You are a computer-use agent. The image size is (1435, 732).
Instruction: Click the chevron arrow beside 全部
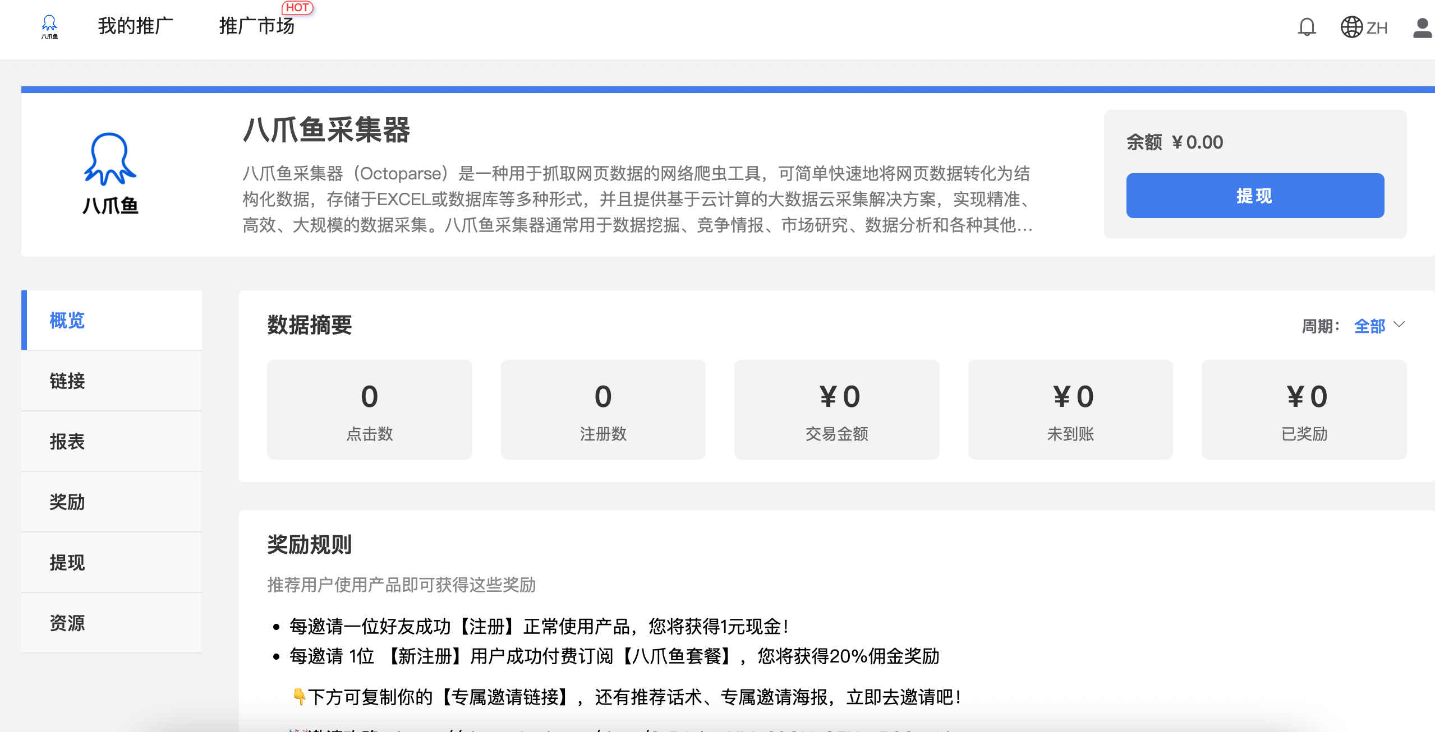click(x=1399, y=325)
